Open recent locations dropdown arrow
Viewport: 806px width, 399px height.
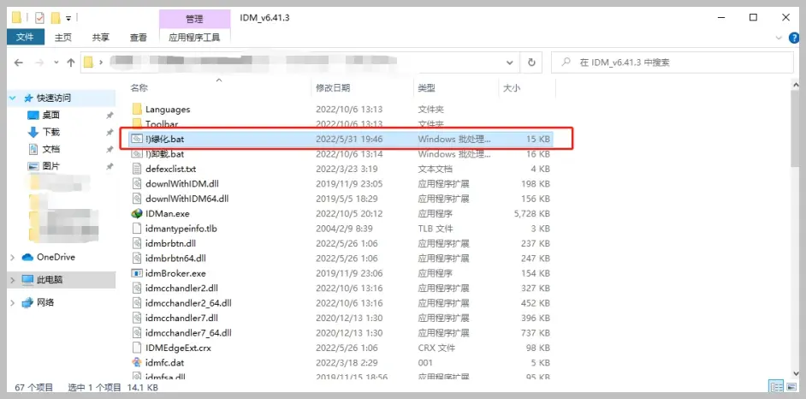pos(56,63)
